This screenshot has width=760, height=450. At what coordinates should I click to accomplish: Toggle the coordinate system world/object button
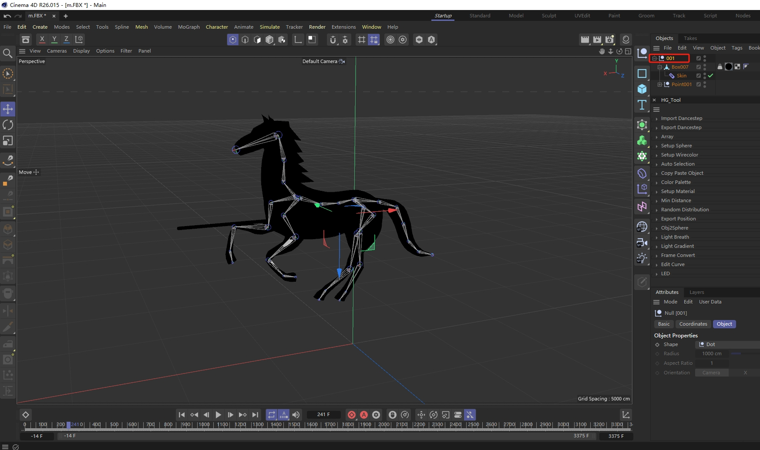79,39
